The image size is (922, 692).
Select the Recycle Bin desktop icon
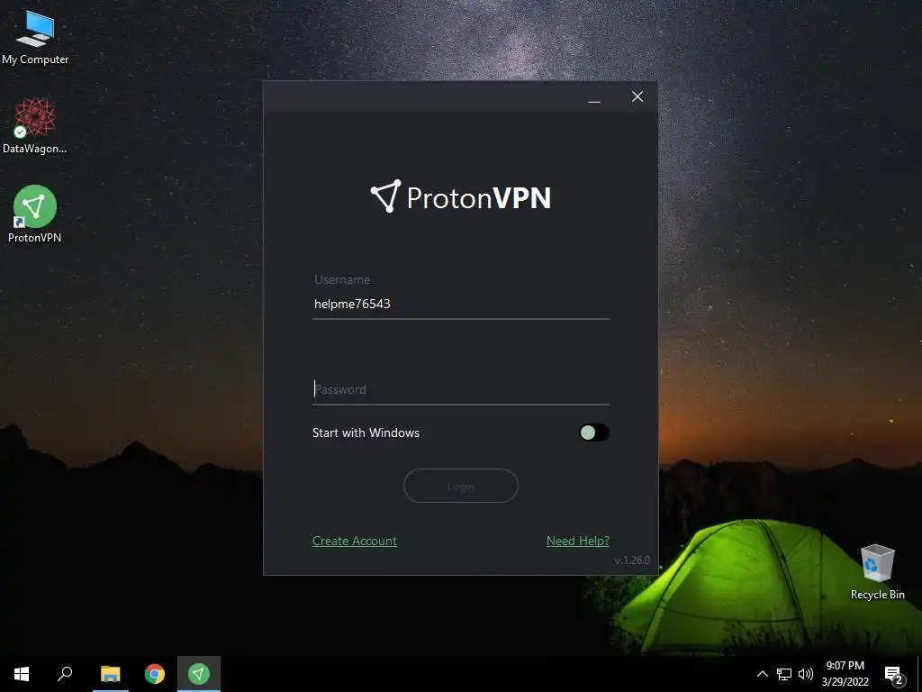(877, 572)
